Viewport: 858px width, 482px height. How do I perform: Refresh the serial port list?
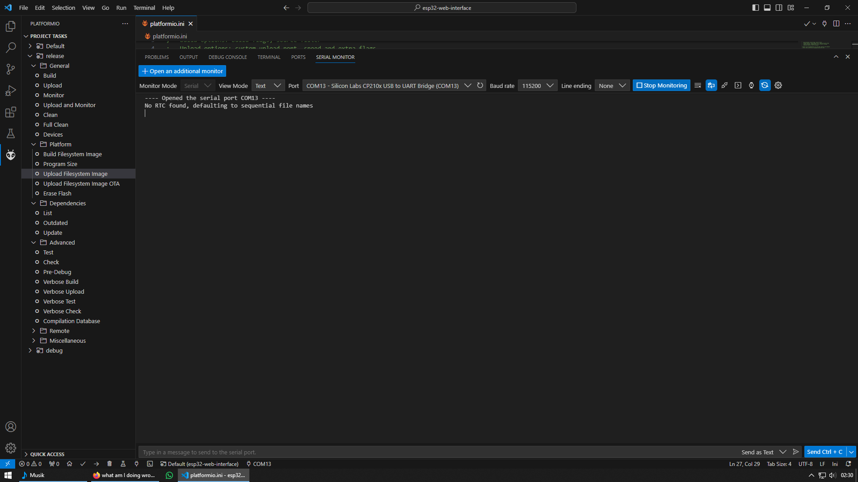click(x=480, y=85)
